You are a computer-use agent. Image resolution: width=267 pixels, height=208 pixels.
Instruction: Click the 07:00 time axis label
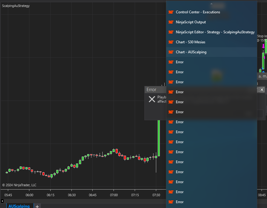pyautogui.click(x=114, y=195)
